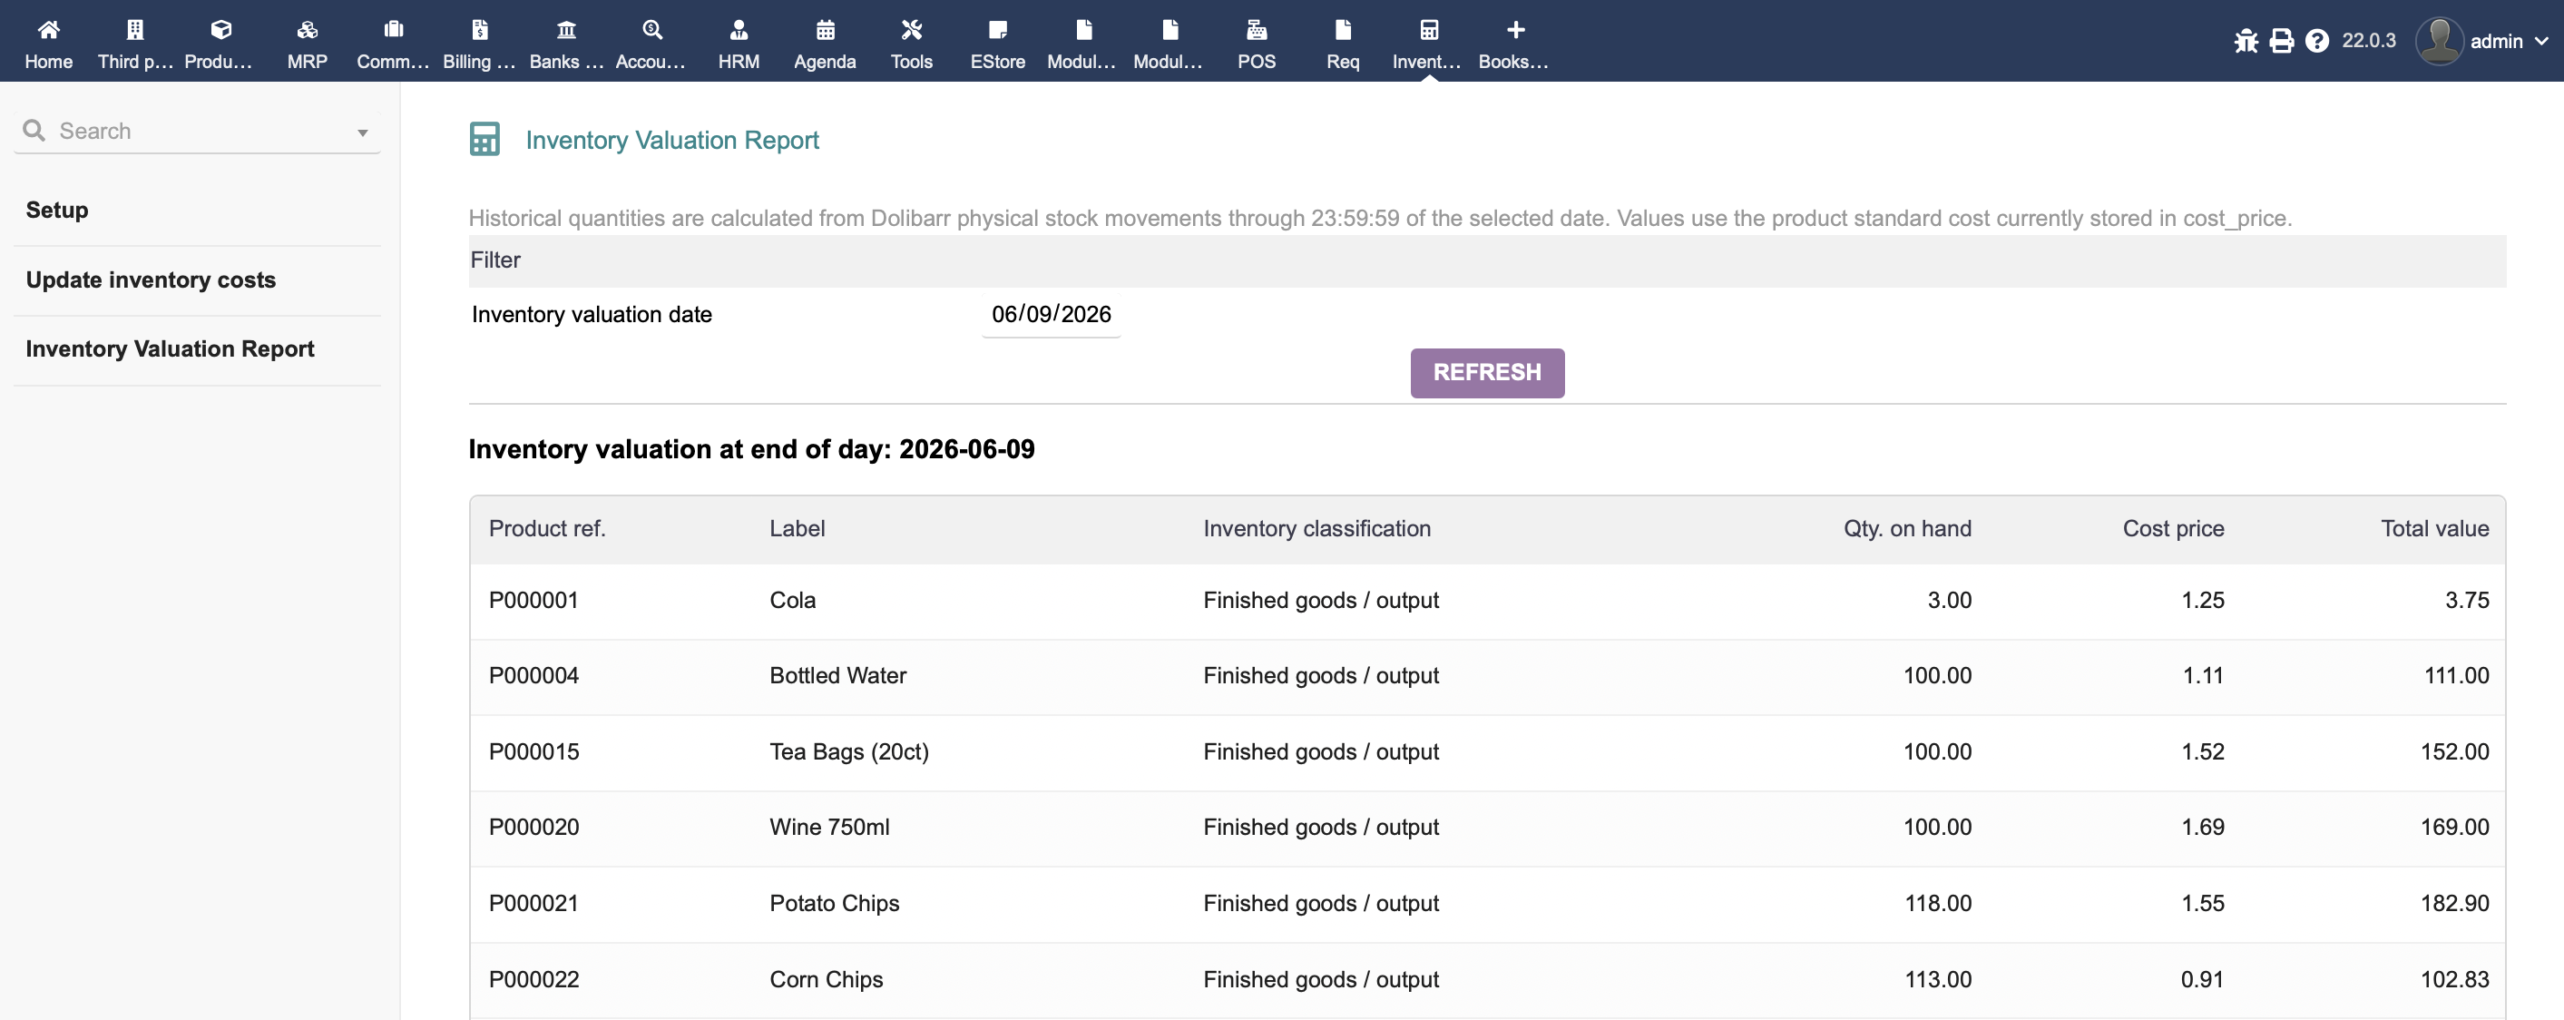This screenshot has height=1020, width=2564.
Task: Click the Inventory classification column header
Action: click(1316, 528)
